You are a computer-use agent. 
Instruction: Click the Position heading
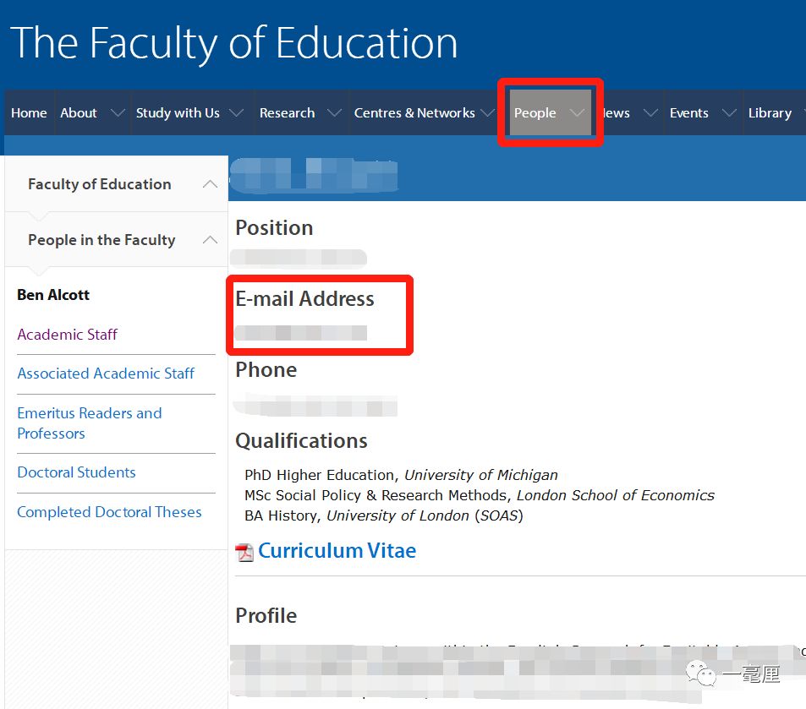point(274,228)
